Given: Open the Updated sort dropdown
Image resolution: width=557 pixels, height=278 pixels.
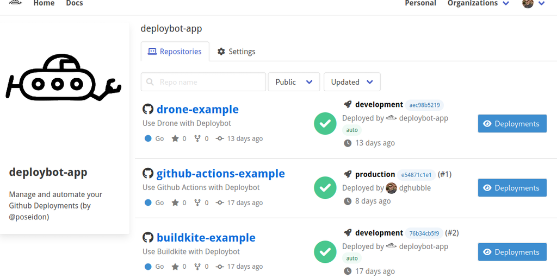Looking at the screenshot, I should [352, 82].
